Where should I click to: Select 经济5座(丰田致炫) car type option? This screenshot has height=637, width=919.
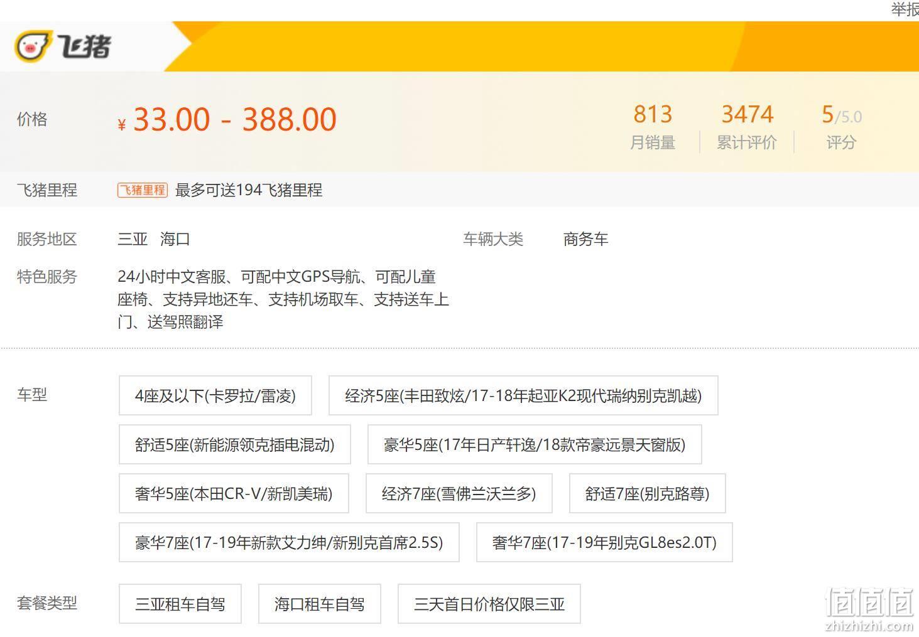[x=523, y=395]
